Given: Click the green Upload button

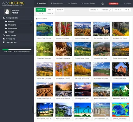Looking at the screenshot, I should pos(41,10).
